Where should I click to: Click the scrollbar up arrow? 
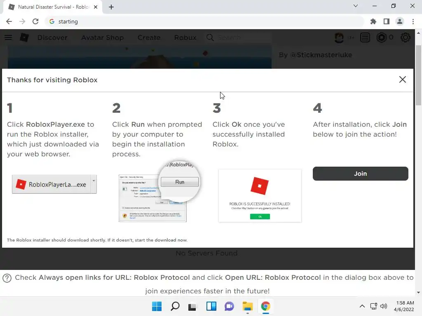click(x=418, y=33)
